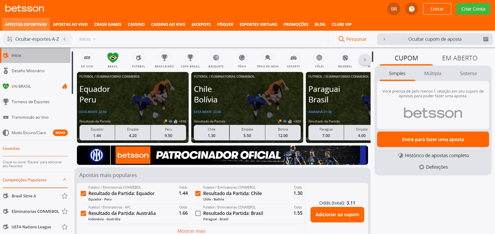Click the bet slip icon near Ocultar cupom
Viewport: 495px width, 234px height.
point(486,39)
